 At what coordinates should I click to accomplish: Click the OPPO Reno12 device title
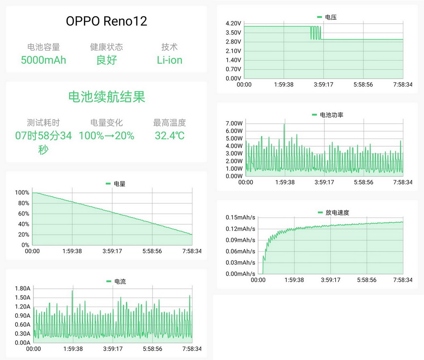107,21
